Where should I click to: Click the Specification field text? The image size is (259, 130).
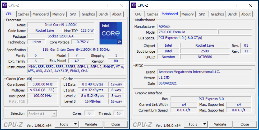76,50
